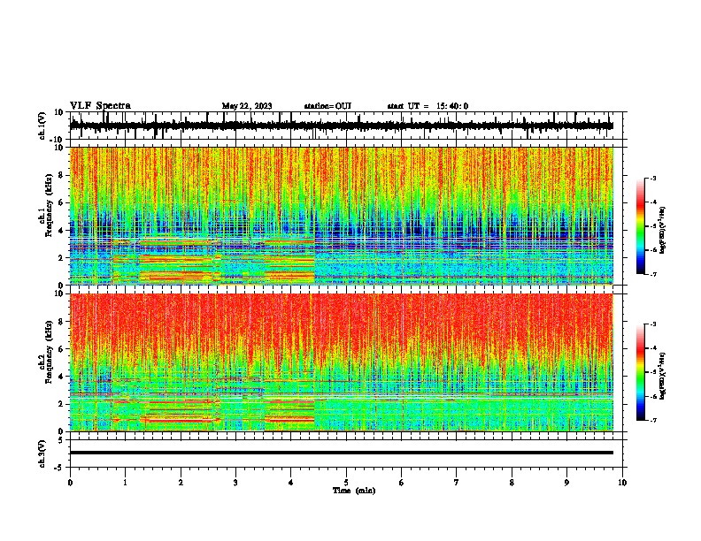701x541 pixels.
Task: Click the "ch.3(V)" axis label
Action: coord(42,454)
